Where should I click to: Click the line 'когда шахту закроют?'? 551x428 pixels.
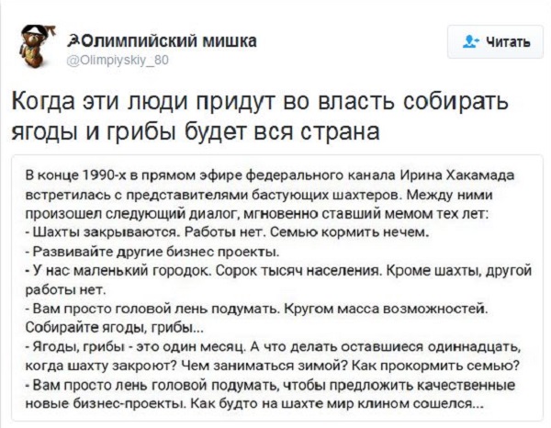tap(273, 366)
